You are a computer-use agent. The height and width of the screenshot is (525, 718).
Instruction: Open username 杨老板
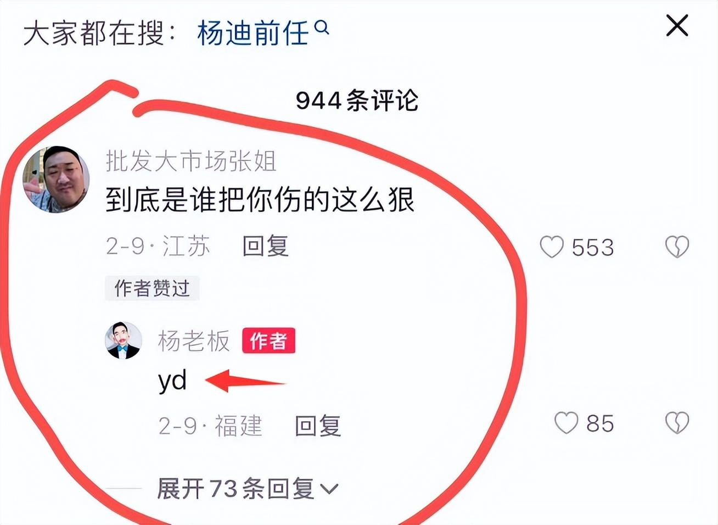pyautogui.click(x=194, y=341)
